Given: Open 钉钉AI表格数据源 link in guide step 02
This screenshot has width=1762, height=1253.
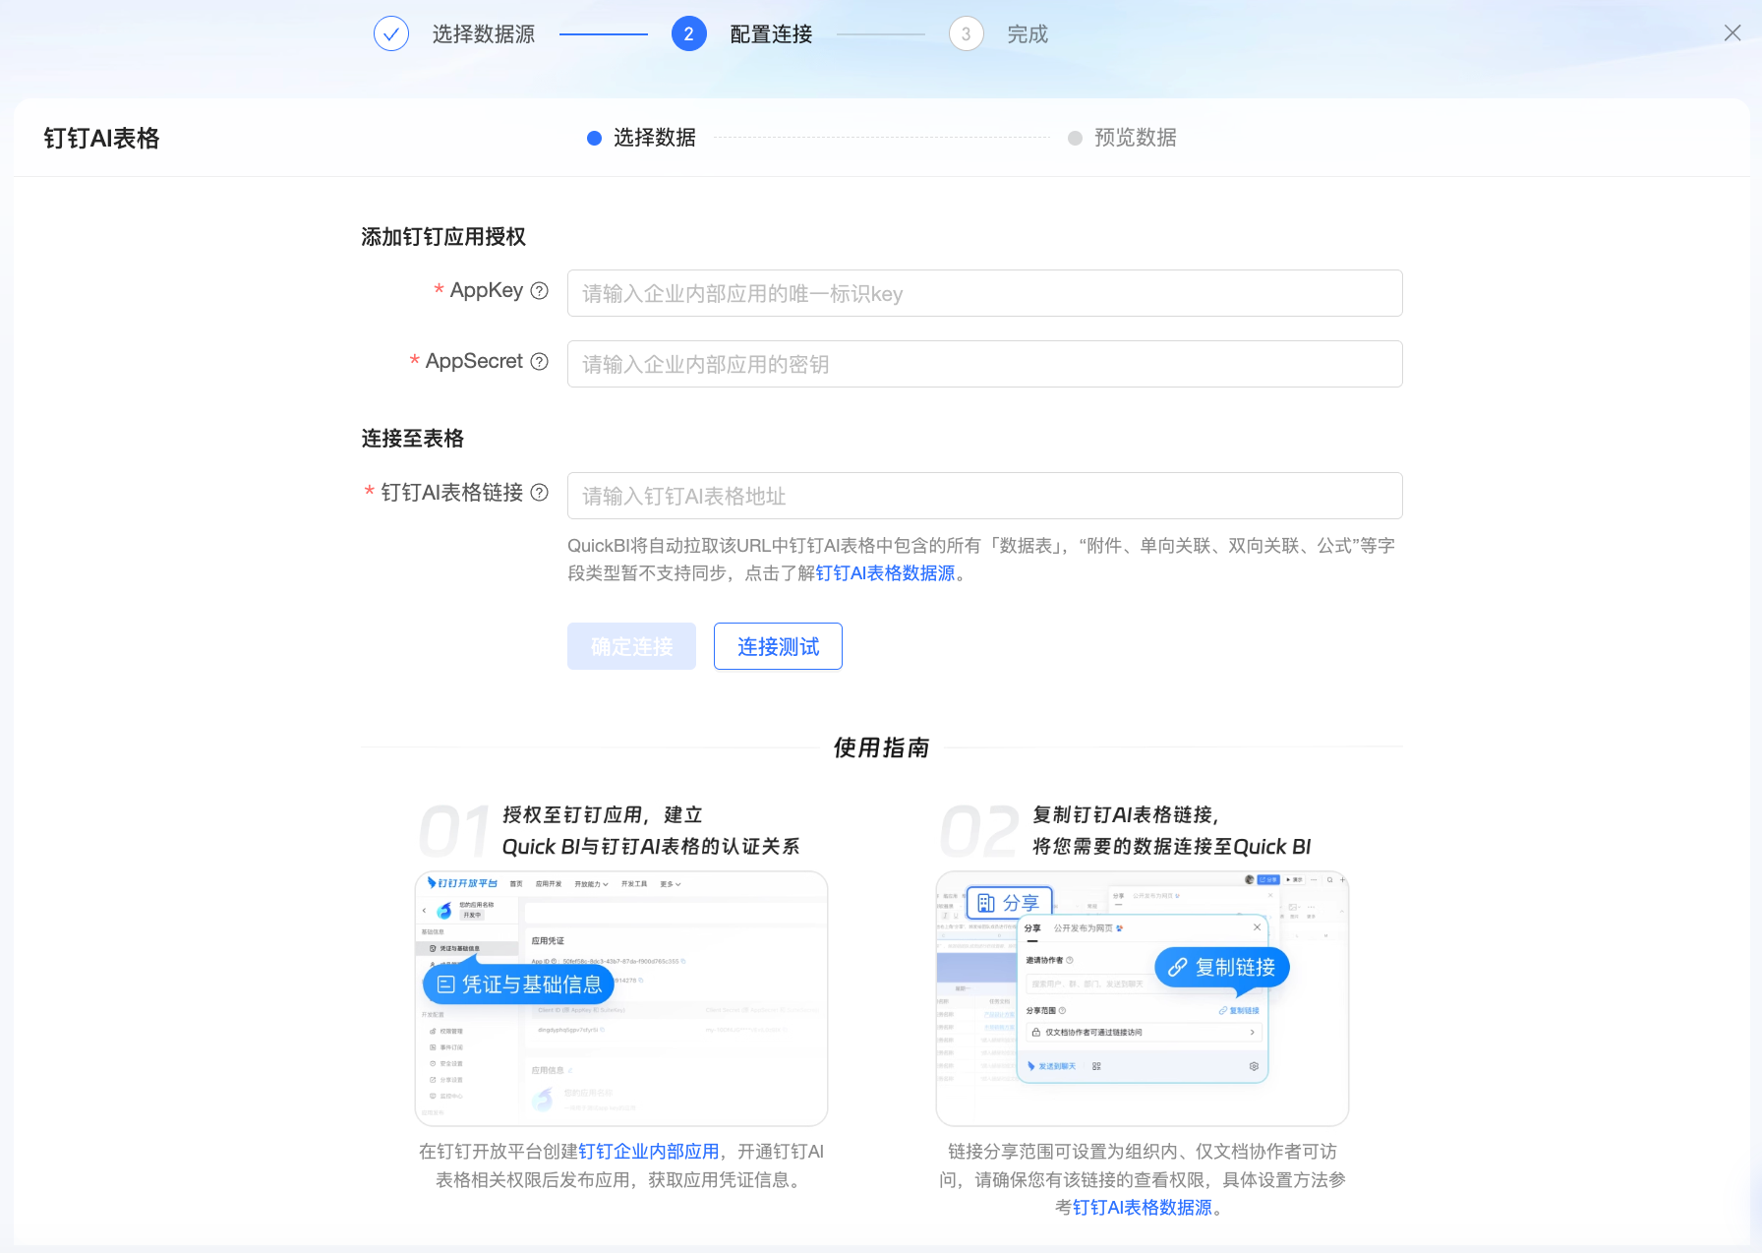Looking at the screenshot, I should click(x=1143, y=1208).
